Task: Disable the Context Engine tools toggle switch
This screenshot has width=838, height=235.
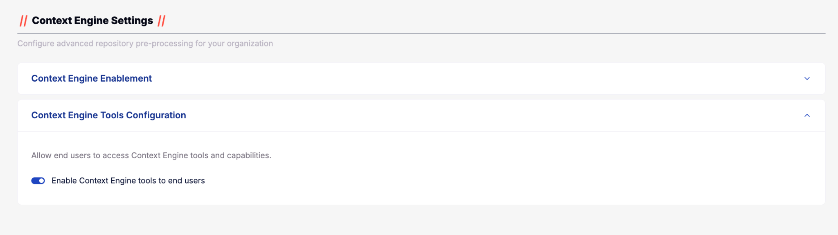Action: click(38, 181)
